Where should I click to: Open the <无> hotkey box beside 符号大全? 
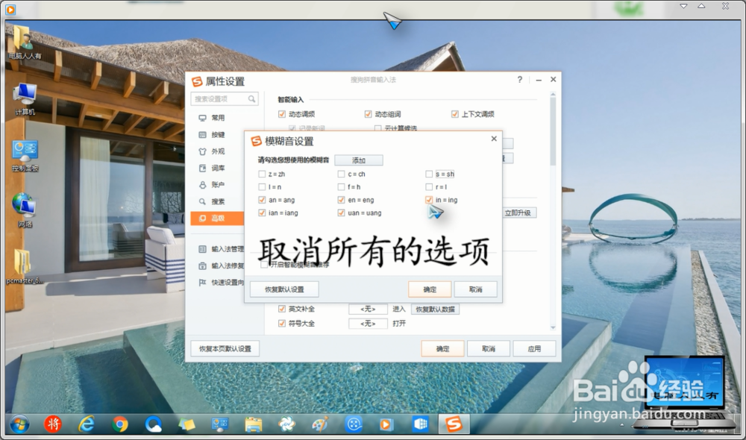tap(368, 324)
